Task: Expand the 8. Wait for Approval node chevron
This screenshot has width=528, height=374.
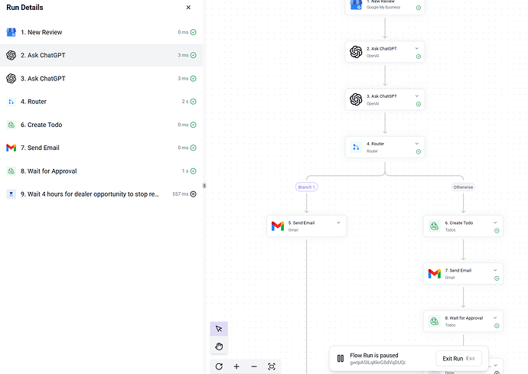Action: pyautogui.click(x=495, y=317)
